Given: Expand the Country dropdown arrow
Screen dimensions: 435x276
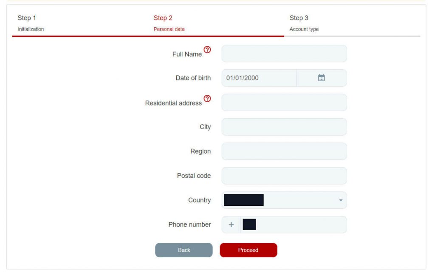Looking at the screenshot, I should [x=340, y=200].
